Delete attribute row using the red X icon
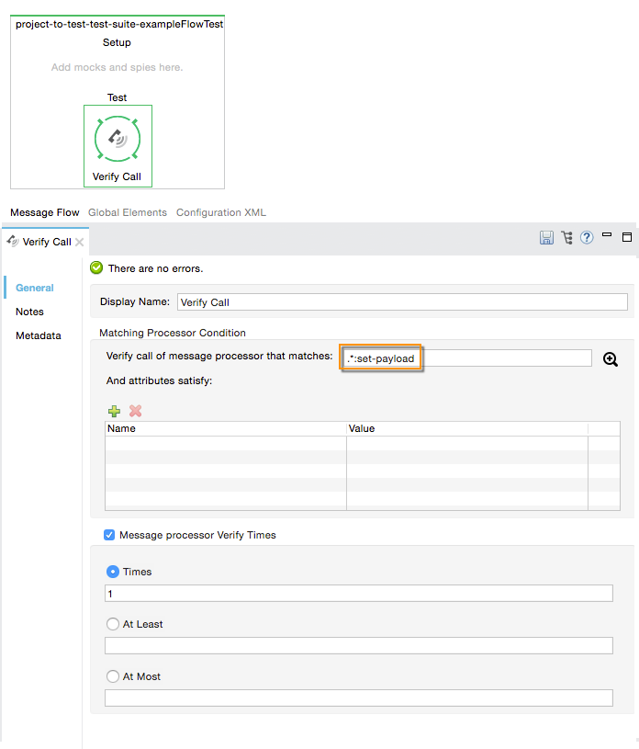Viewport: 639px width, 749px height. tap(135, 411)
